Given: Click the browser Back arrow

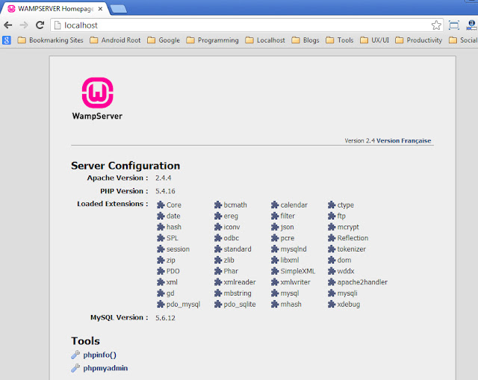Looking at the screenshot, I should (x=8, y=25).
